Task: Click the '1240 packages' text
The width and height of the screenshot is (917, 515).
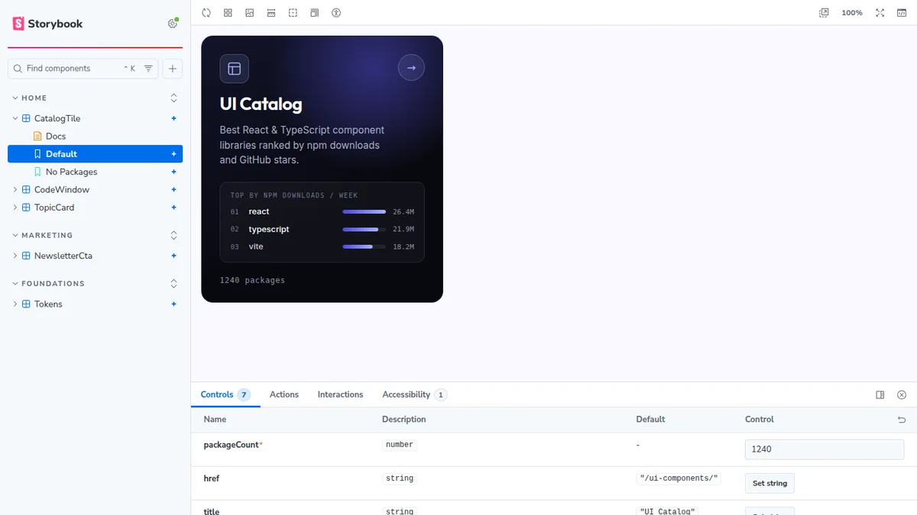Action: pyautogui.click(x=252, y=280)
